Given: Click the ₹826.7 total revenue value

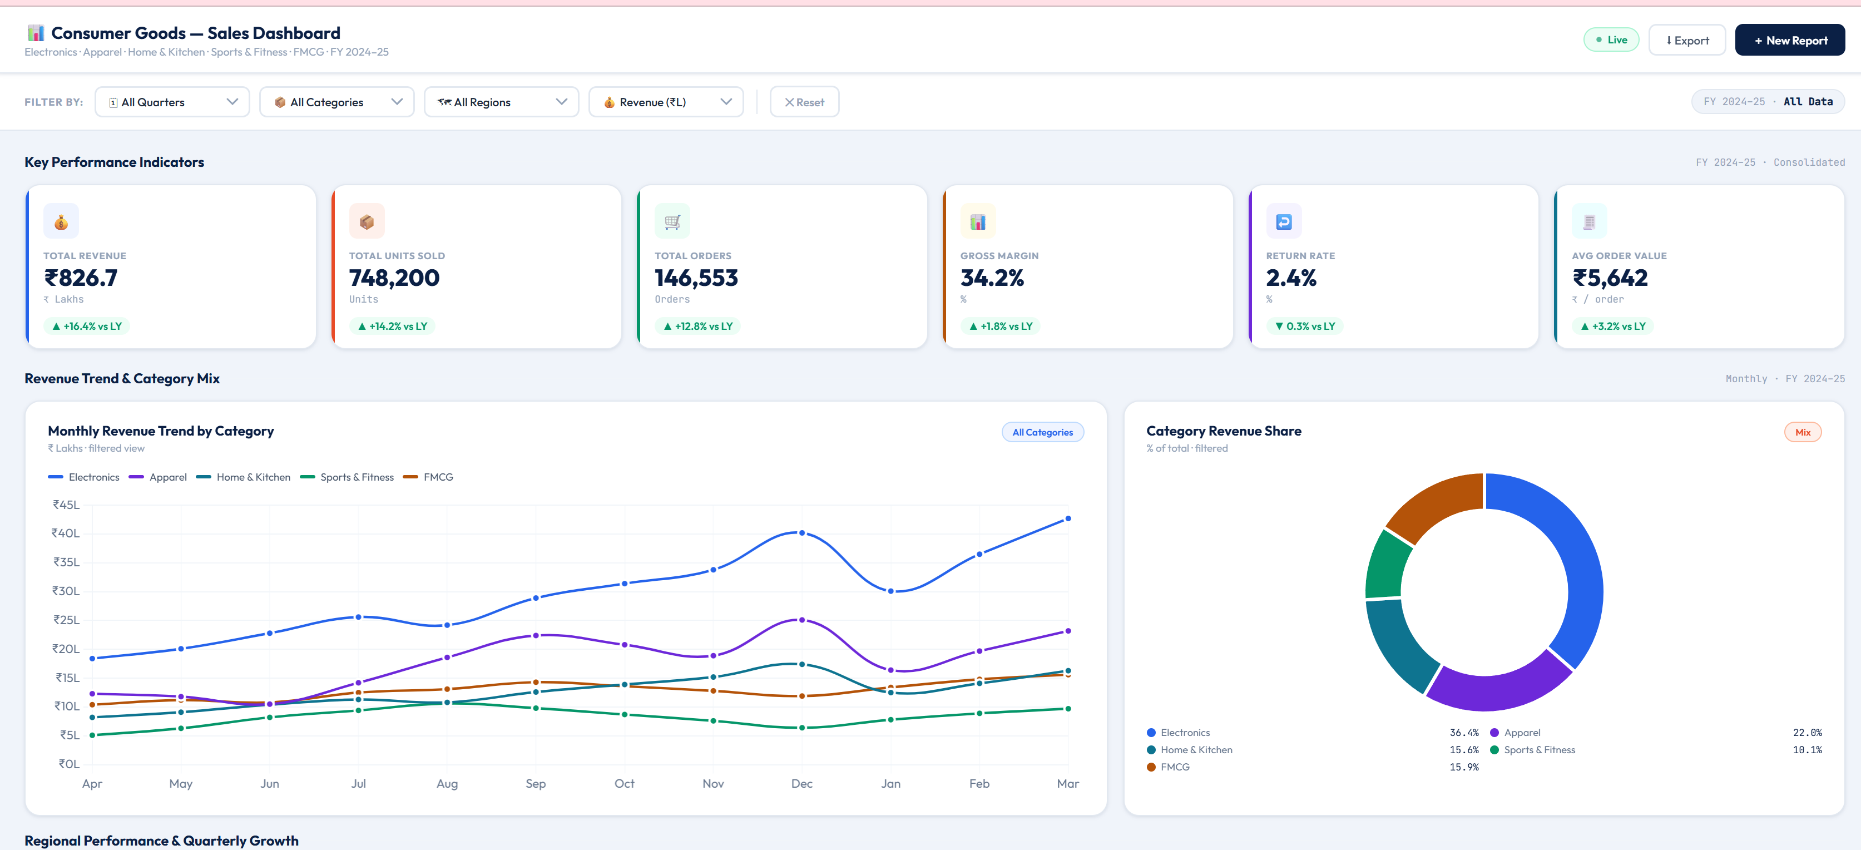Looking at the screenshot, I should pos(80,278).
